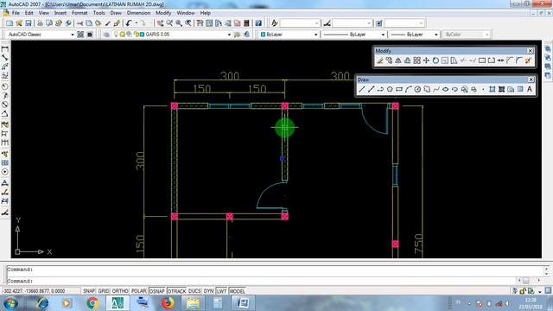Click the coordinates readout in status bar
The width and height of the screenshot is (553, 311).
point(34,291)
